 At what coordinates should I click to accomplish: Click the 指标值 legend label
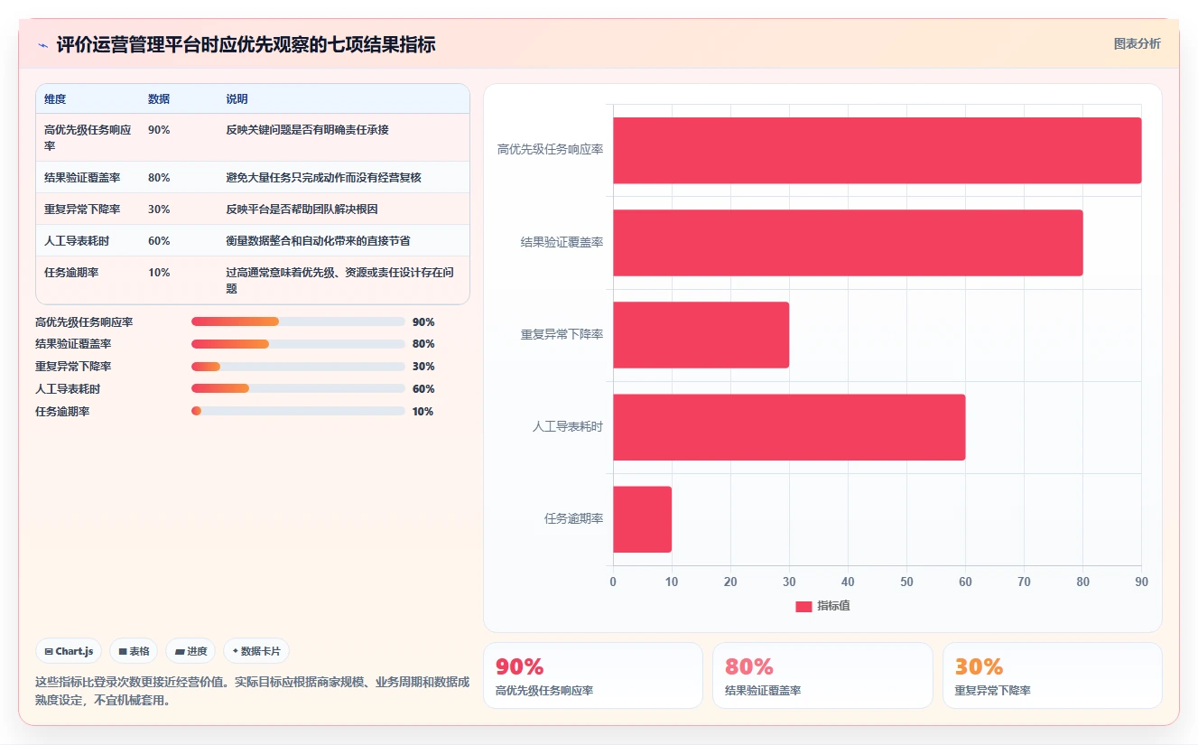coord(833,606)
